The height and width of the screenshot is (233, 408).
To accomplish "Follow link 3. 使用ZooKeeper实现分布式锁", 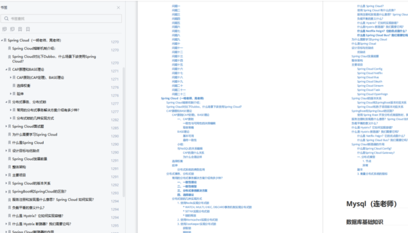I will 197,224.
